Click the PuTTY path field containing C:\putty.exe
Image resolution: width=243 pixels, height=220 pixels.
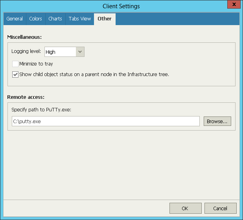point(106,121)
